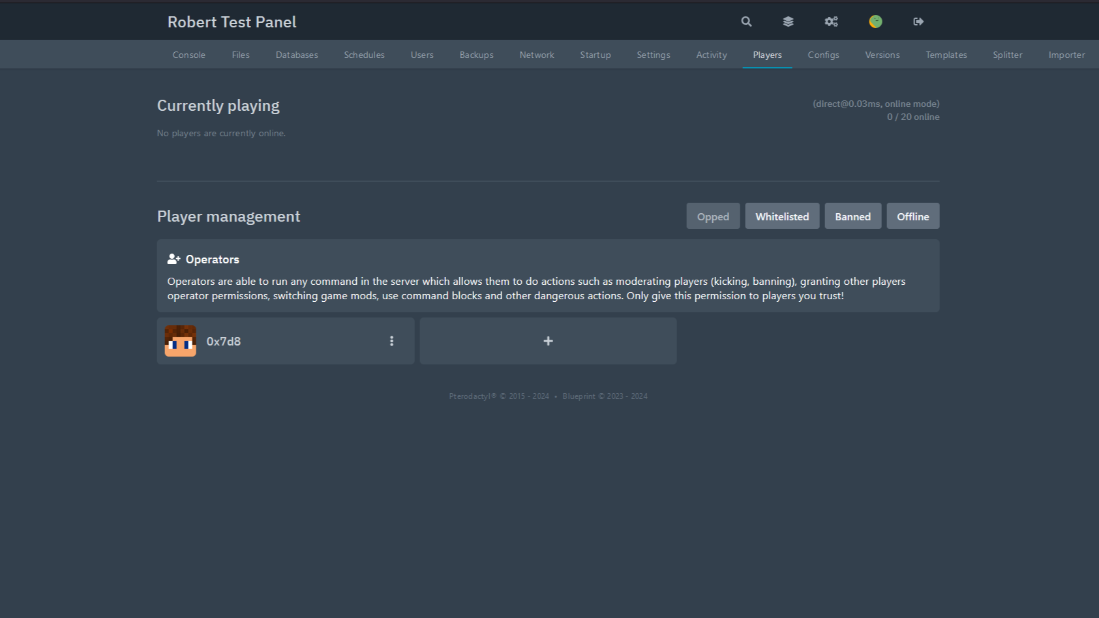Switch to Opped player list
Screen dimensions: 1099x618
coord(713,216)
